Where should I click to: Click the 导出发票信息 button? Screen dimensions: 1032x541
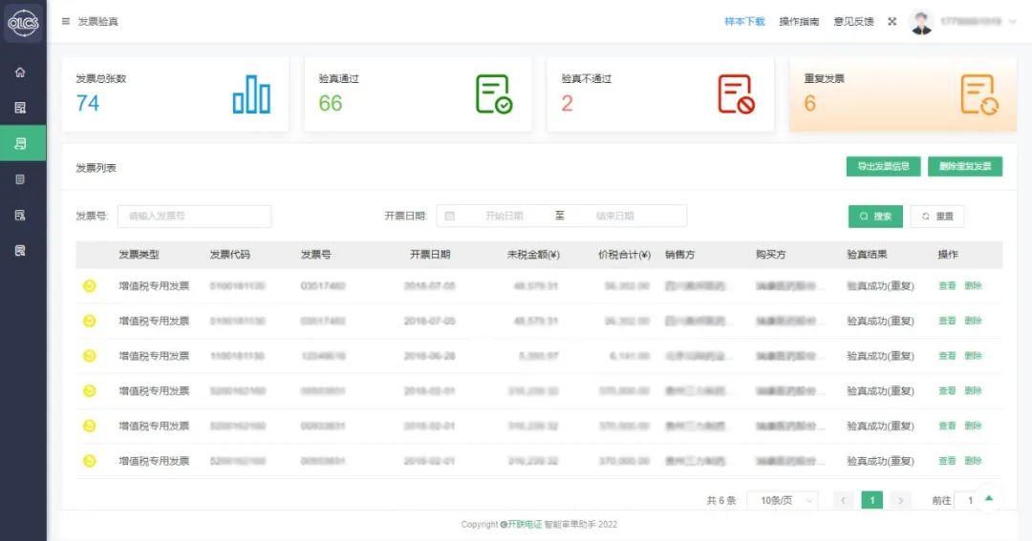[883, 166]
